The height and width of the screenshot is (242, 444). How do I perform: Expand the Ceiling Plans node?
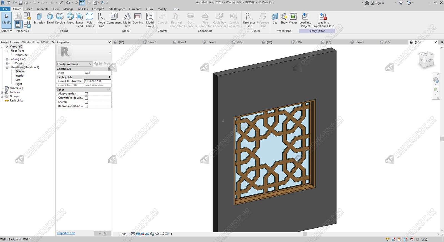click(7, 59)
